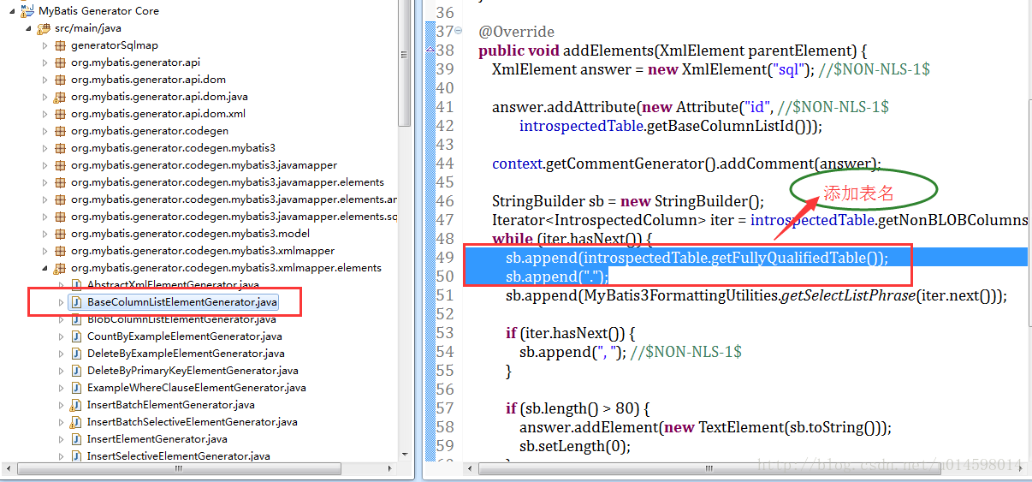Expand the org.mybatis.generator.codegen.mybatis3 package
The height and width of the screenshot is (482, 1032).
point(45,148)
